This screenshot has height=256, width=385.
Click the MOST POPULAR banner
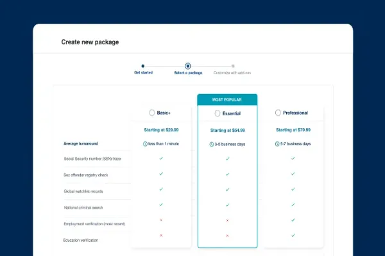pyautogui.click(x=227, y=99)
